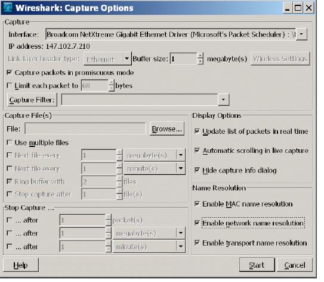Start the capture
This screenshot has width=324, height=282.
pyautogui.click(x=257, y=265)
